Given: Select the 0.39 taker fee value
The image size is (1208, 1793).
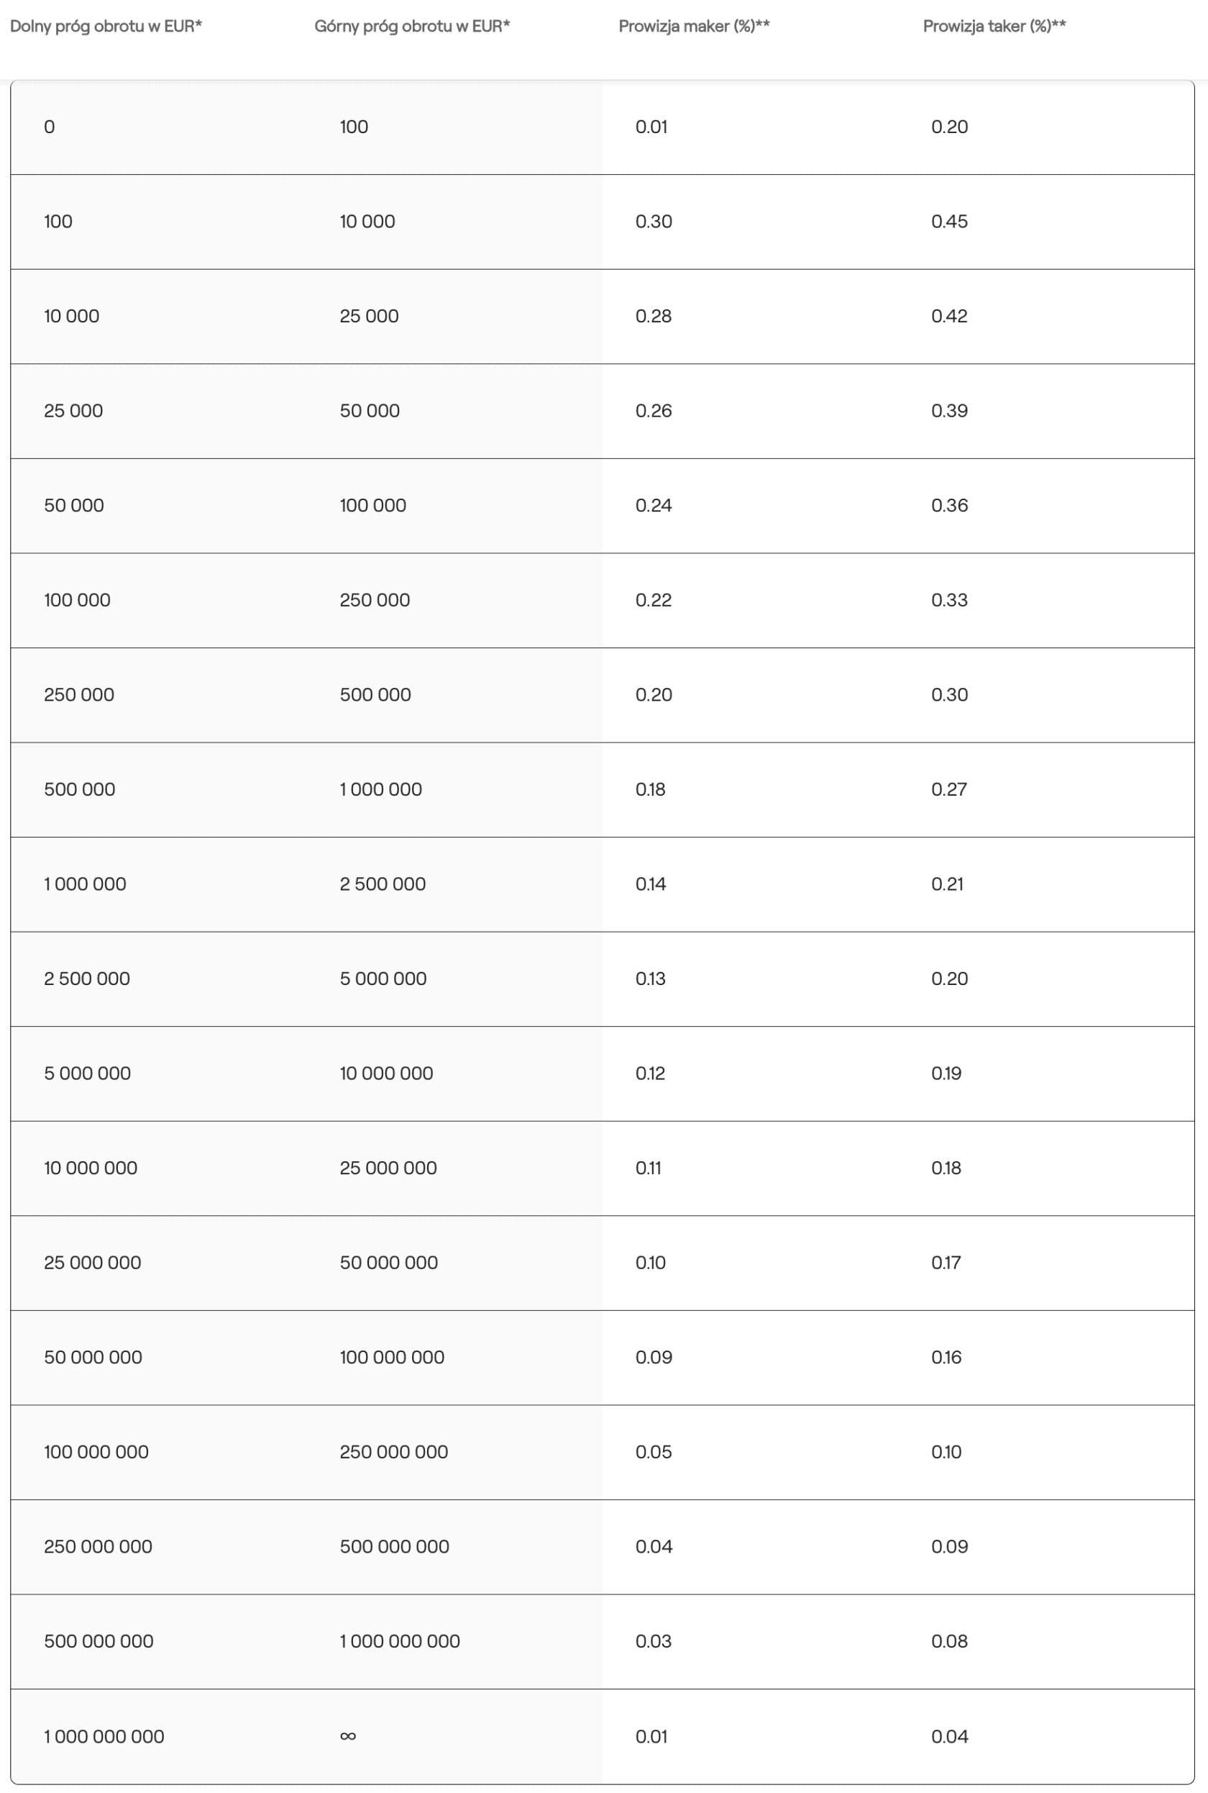Looking at the screenshot, I should pyautogui.click(x=949, y=411).
